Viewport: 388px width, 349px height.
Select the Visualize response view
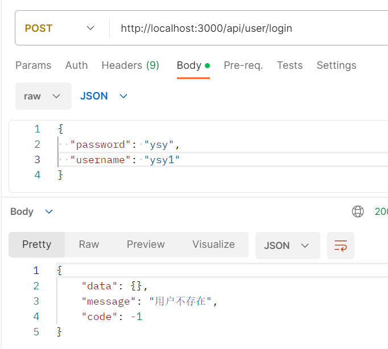213,244
